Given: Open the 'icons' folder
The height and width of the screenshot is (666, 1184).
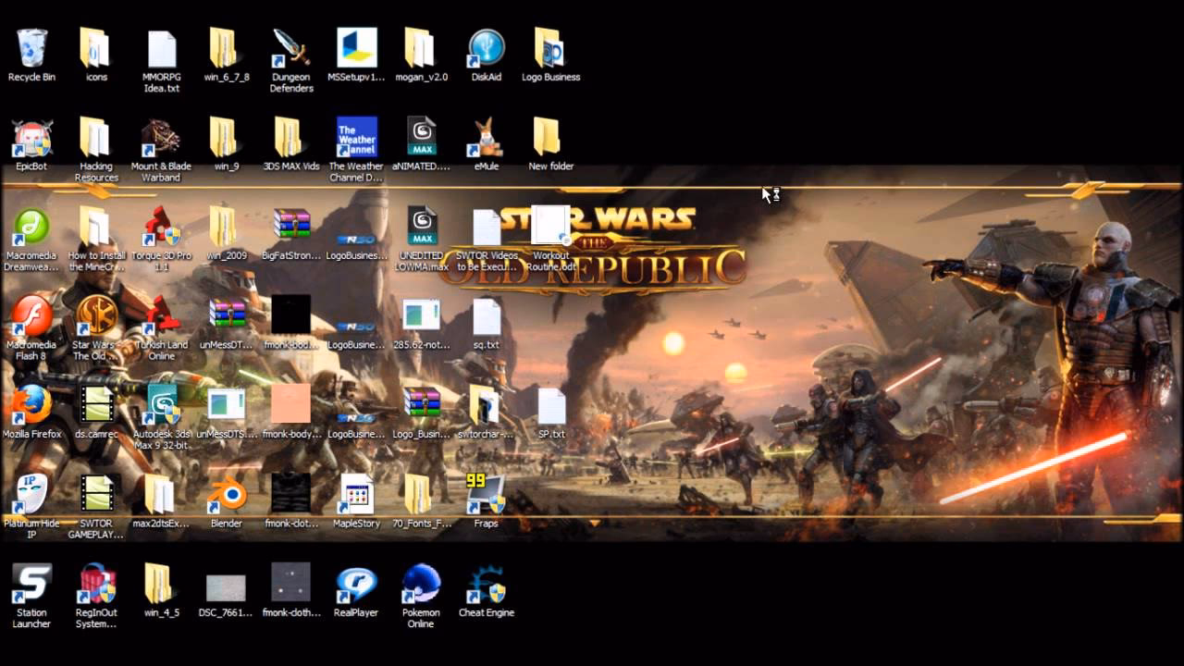Looking at the screenshot, I should [96, 48].
